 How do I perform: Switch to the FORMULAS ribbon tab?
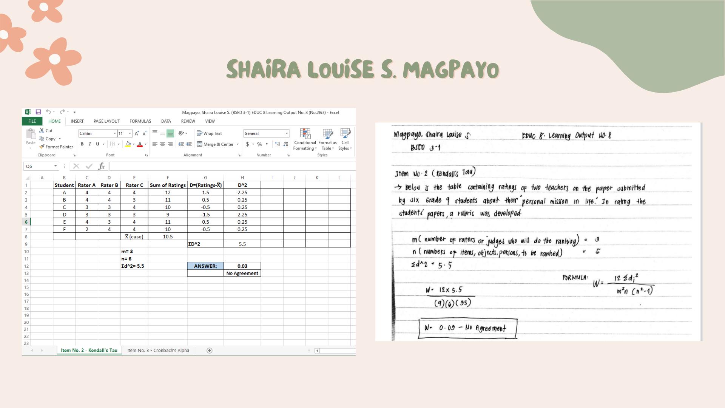pos(140,121)
